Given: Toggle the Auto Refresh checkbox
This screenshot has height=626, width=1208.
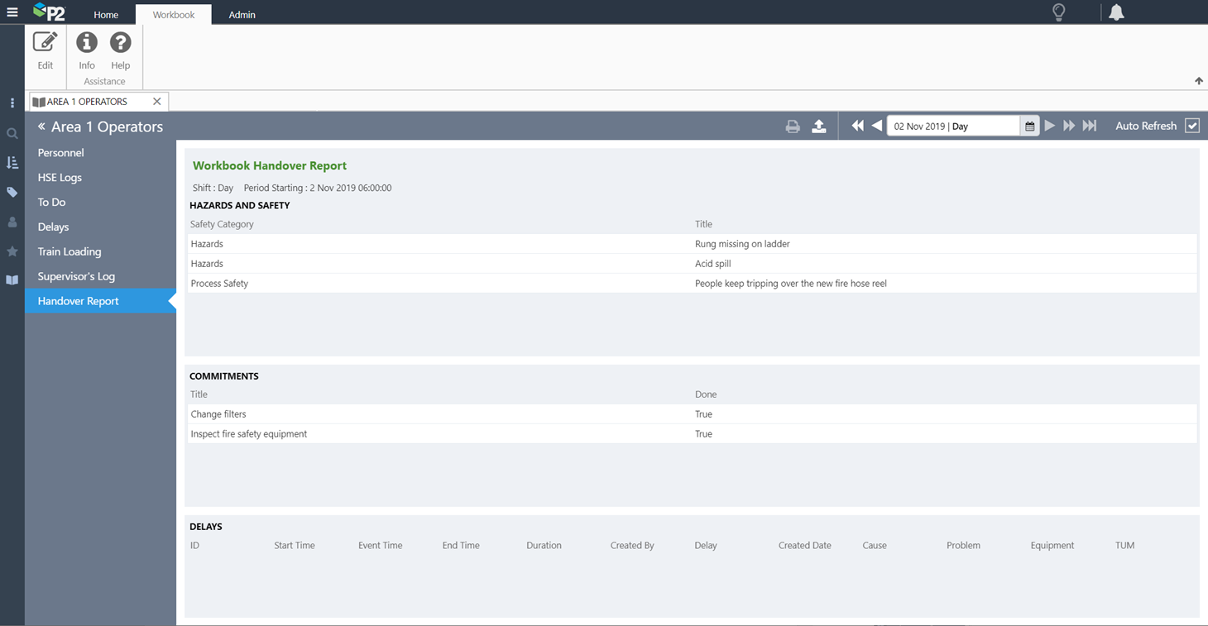Looking at the screenshot, I should [x=1191, y=126].
